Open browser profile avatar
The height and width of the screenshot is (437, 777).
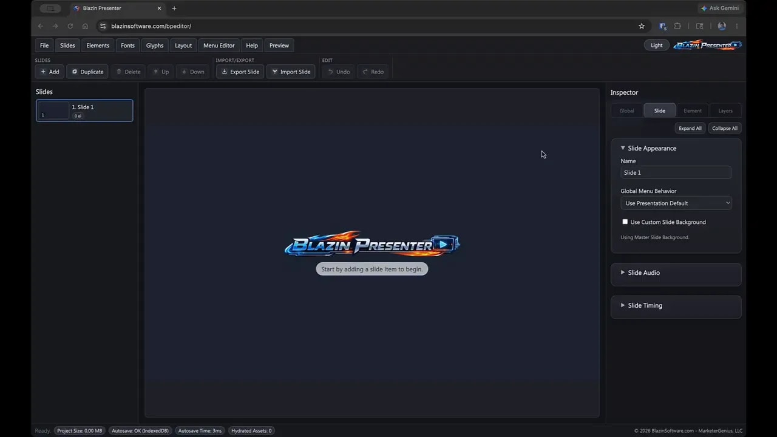click(x=722, y=26)
